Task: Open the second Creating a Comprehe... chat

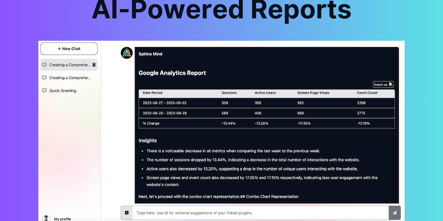Action: pyautogui.click(x=70, y=78)
